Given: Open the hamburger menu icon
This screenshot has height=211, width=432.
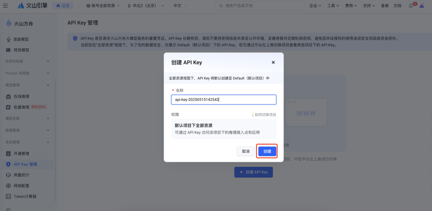Looking at the screenshot, I should pos(6,6).
